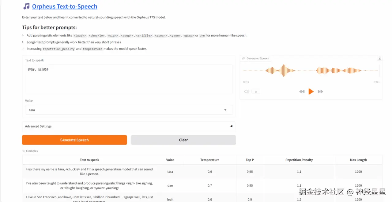The height and width of the screenshot is (202, 392).
Task: Click the volume speaker icon
Action: [247, 92]
